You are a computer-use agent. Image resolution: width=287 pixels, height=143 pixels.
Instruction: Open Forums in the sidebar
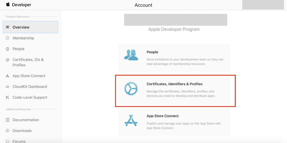coord(19,141)
